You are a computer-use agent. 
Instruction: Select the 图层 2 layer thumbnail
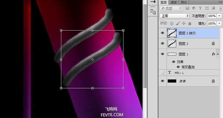point(172,43)
